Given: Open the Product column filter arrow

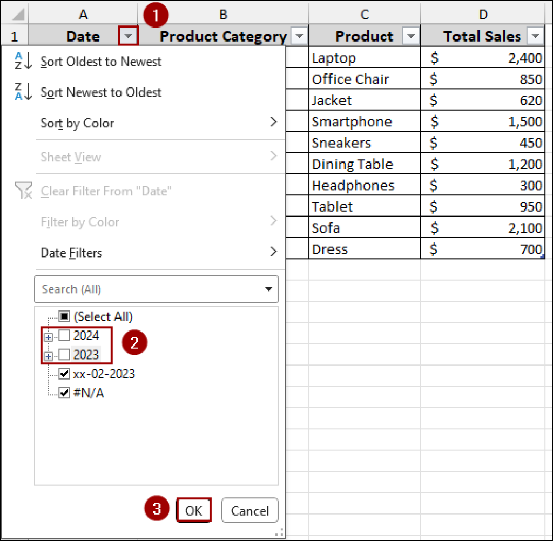Looking at the screenshot, I should (411, 36).
